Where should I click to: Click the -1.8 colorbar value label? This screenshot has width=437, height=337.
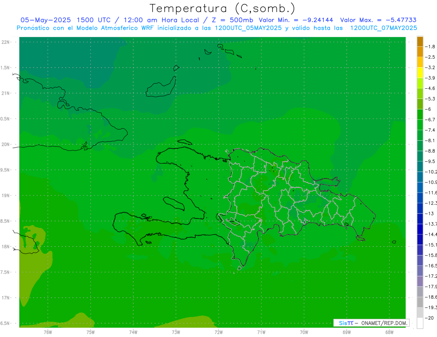point(431,47)
